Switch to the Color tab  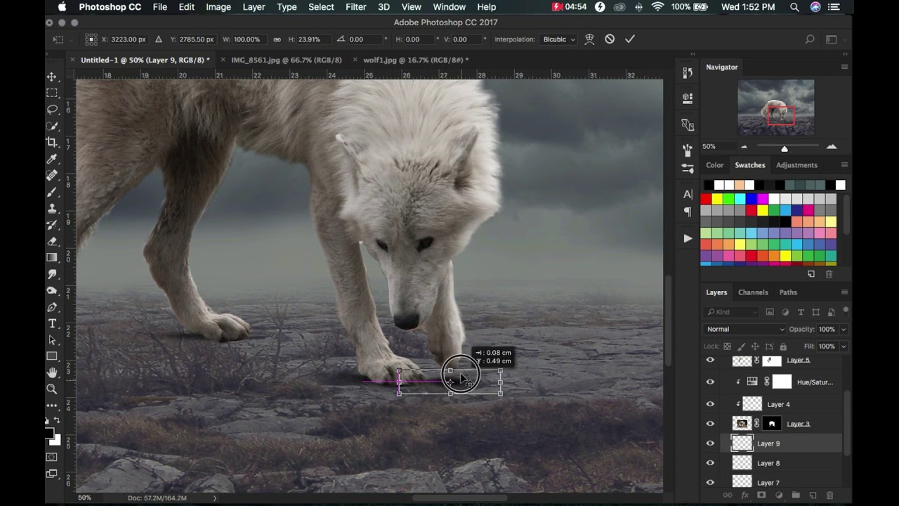coord(715,165)
